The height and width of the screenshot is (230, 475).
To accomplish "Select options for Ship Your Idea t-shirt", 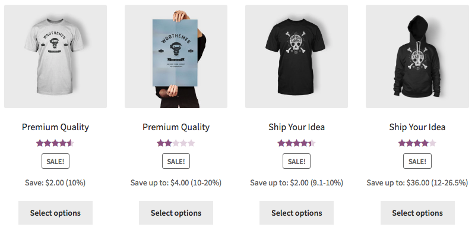I will click(x=296, y=213).
